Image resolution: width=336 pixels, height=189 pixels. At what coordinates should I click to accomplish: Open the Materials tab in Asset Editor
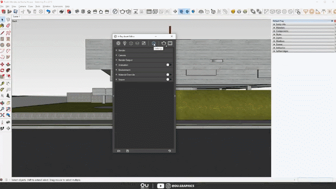point(118,43)
